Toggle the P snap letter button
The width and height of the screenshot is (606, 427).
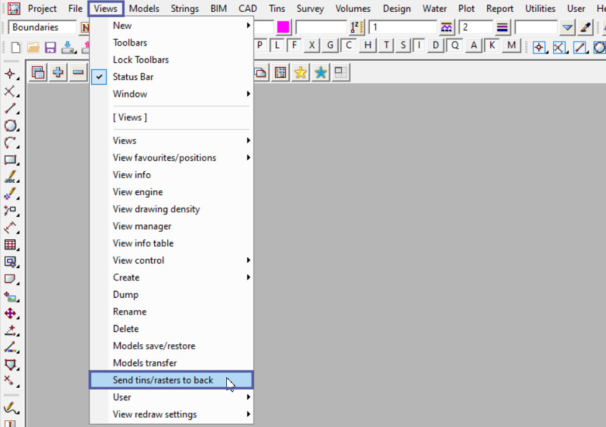pos(260,45)
